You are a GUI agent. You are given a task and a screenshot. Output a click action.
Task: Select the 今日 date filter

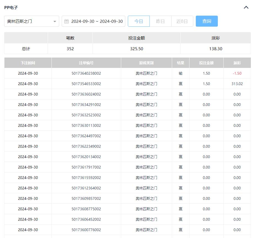pos(139,21)
